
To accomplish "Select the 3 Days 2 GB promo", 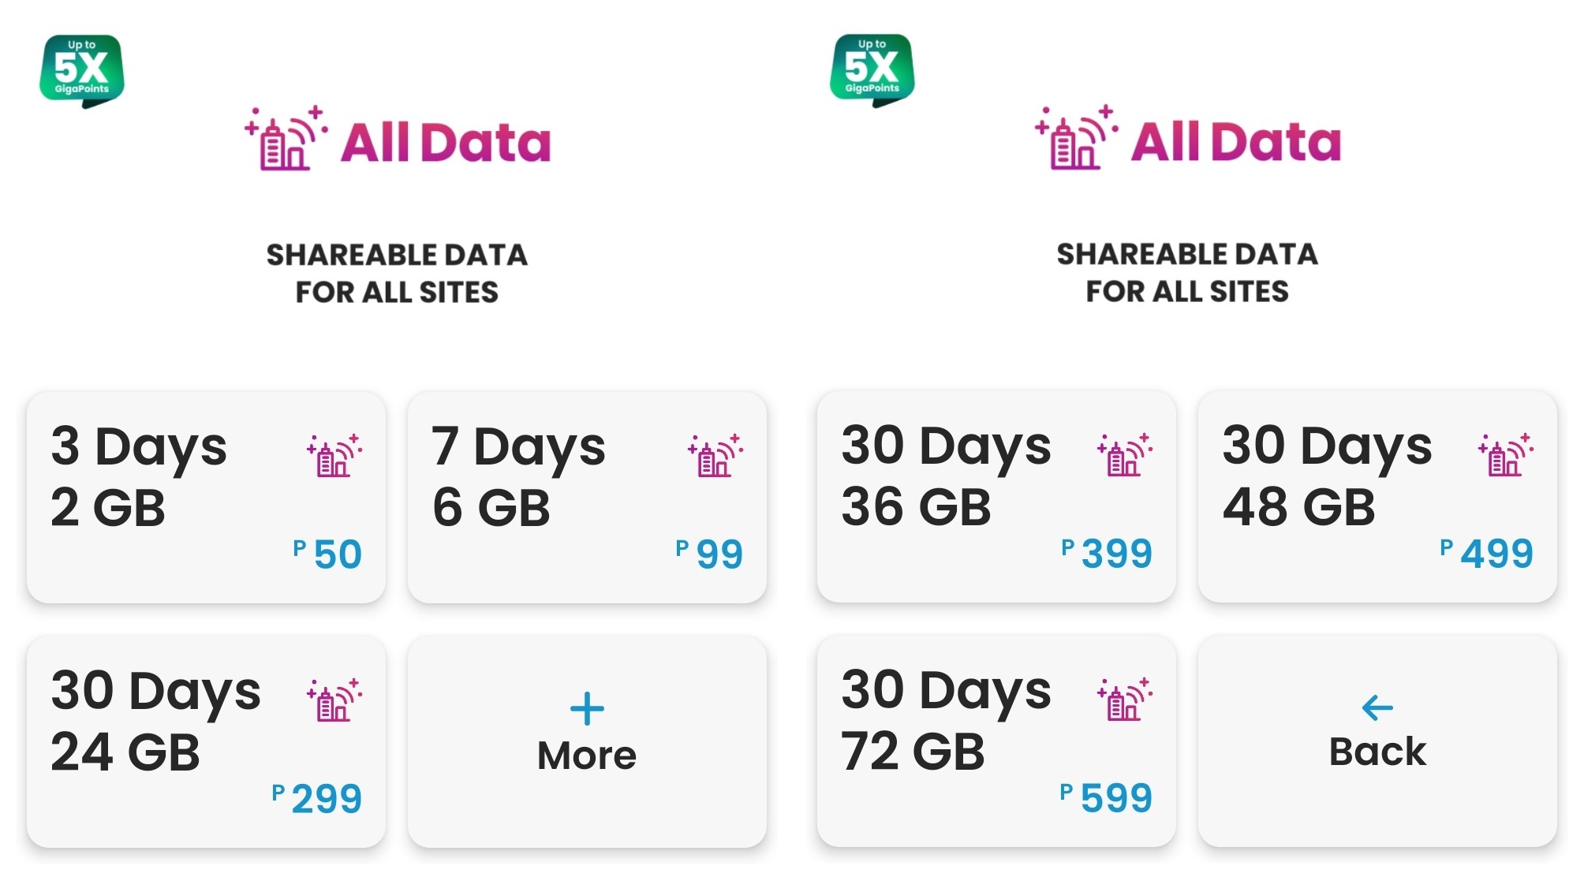I will [x=158, y=497].
